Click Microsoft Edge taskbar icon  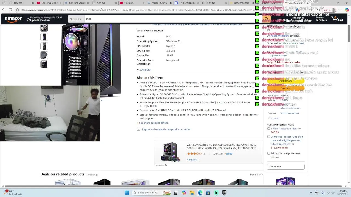(200, 193)
